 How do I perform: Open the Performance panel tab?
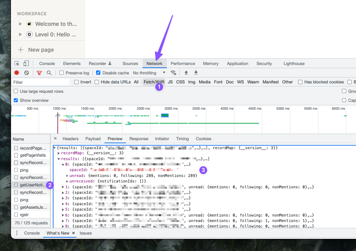tap(183, 63)
